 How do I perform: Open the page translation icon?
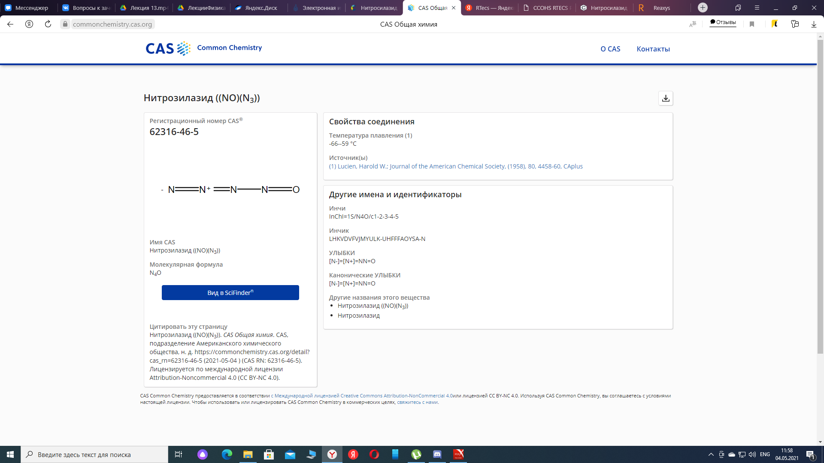pyautogui.click(x=693, y=24)
